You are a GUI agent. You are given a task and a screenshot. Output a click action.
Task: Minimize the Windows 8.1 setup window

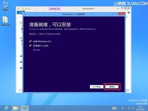(x=112, y=14)
